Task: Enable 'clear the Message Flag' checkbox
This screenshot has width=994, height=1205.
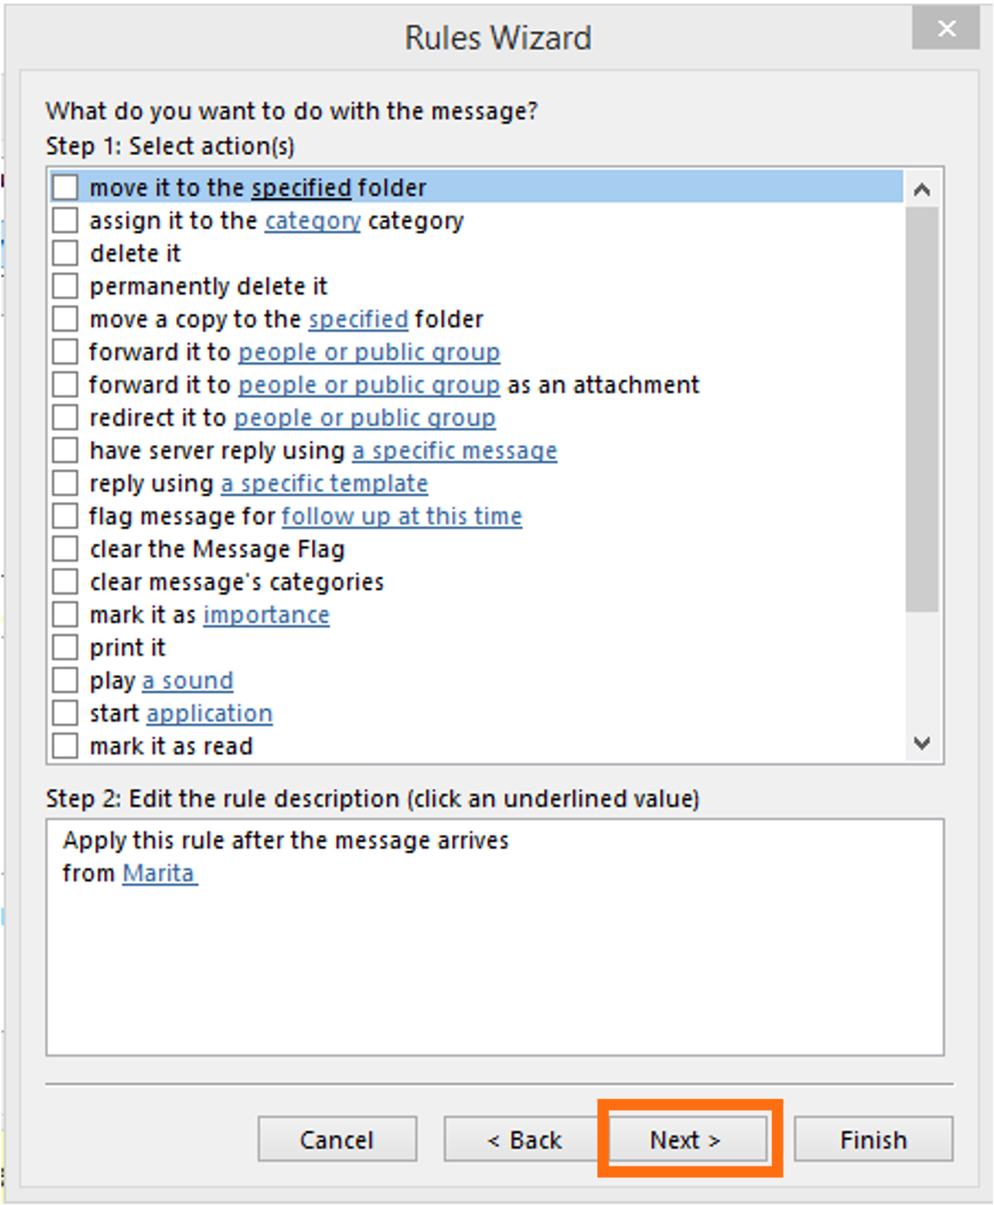Action: (x=66, y=549)
